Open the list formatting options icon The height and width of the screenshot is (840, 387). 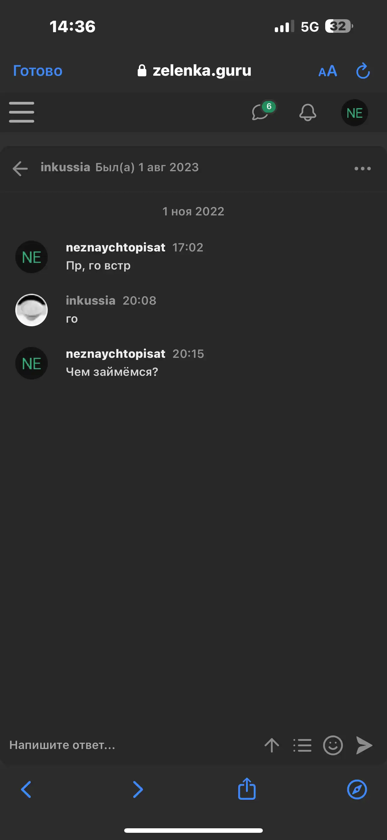coord(302,745)
